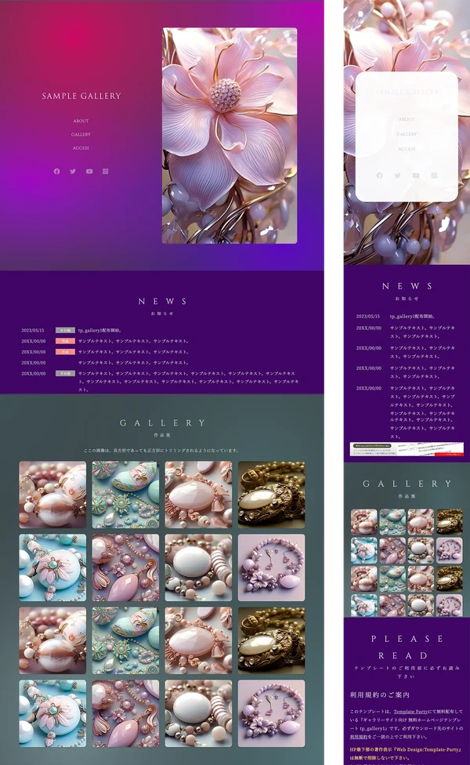Image resolution: width=470 pixels, height=765 pixels.
Task: Click the news text tp_gallery1配布開始 in desktop view
Action: 100,330
